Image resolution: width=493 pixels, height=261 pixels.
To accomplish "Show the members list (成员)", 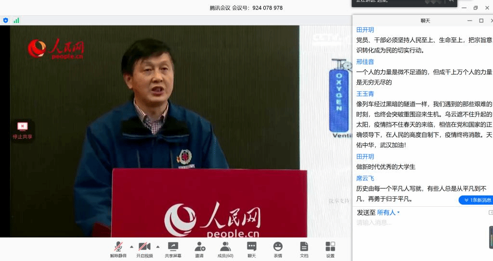I will point(225,249).
